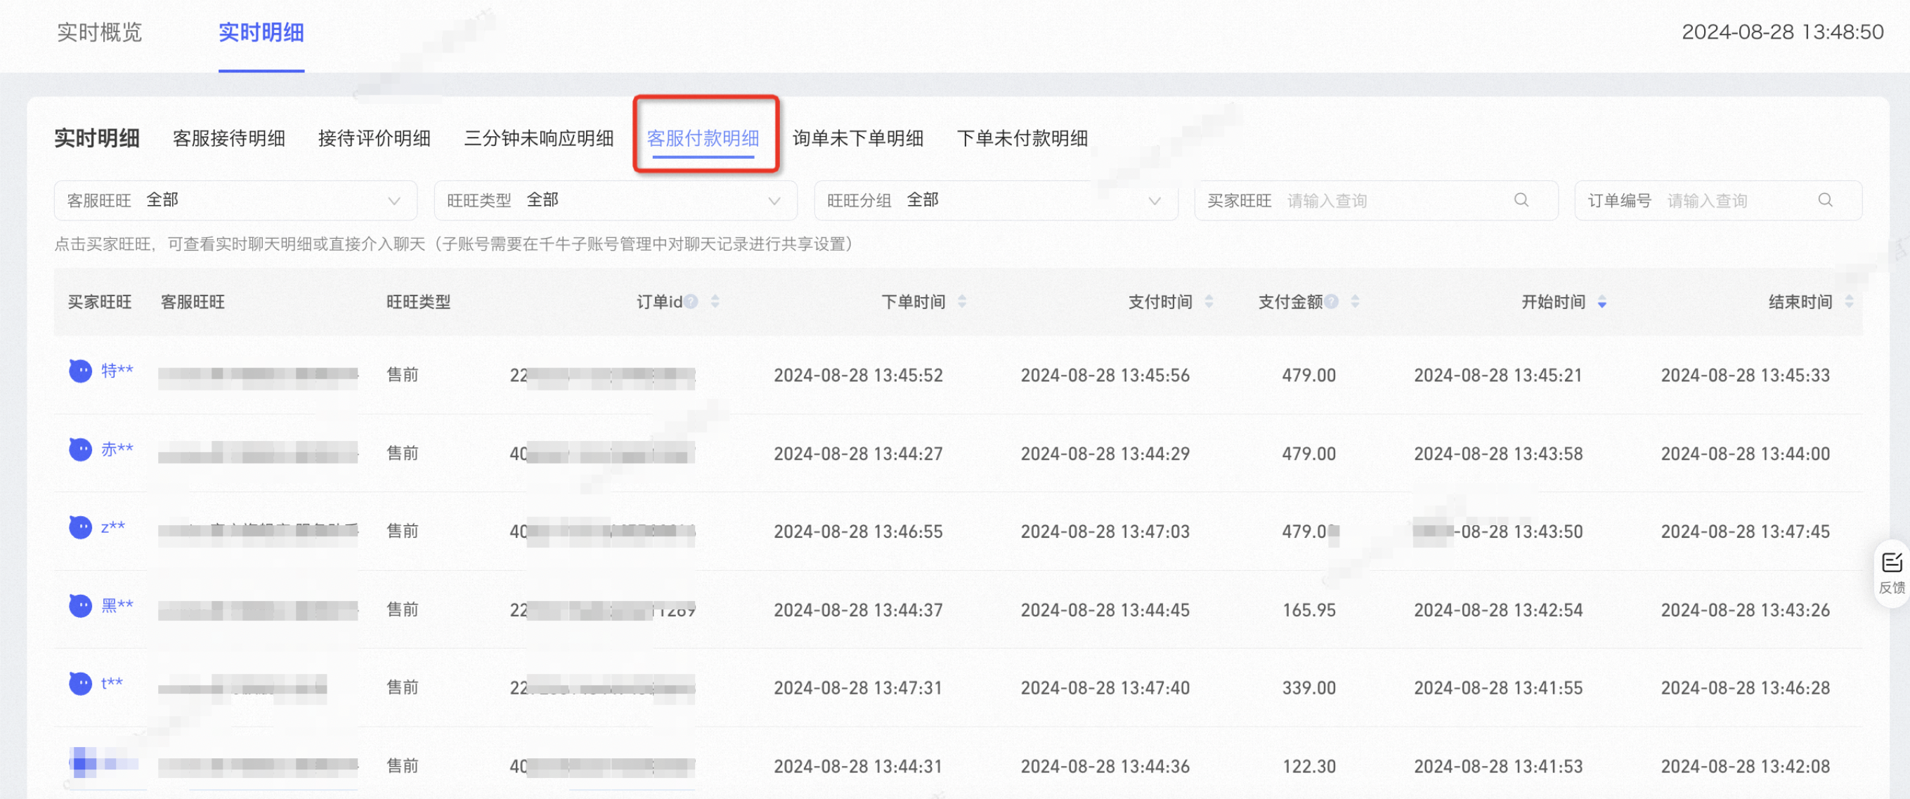Click payment time 2024-08-28 13:44:29
The image size is (1910, 799).
[1105, 454]
